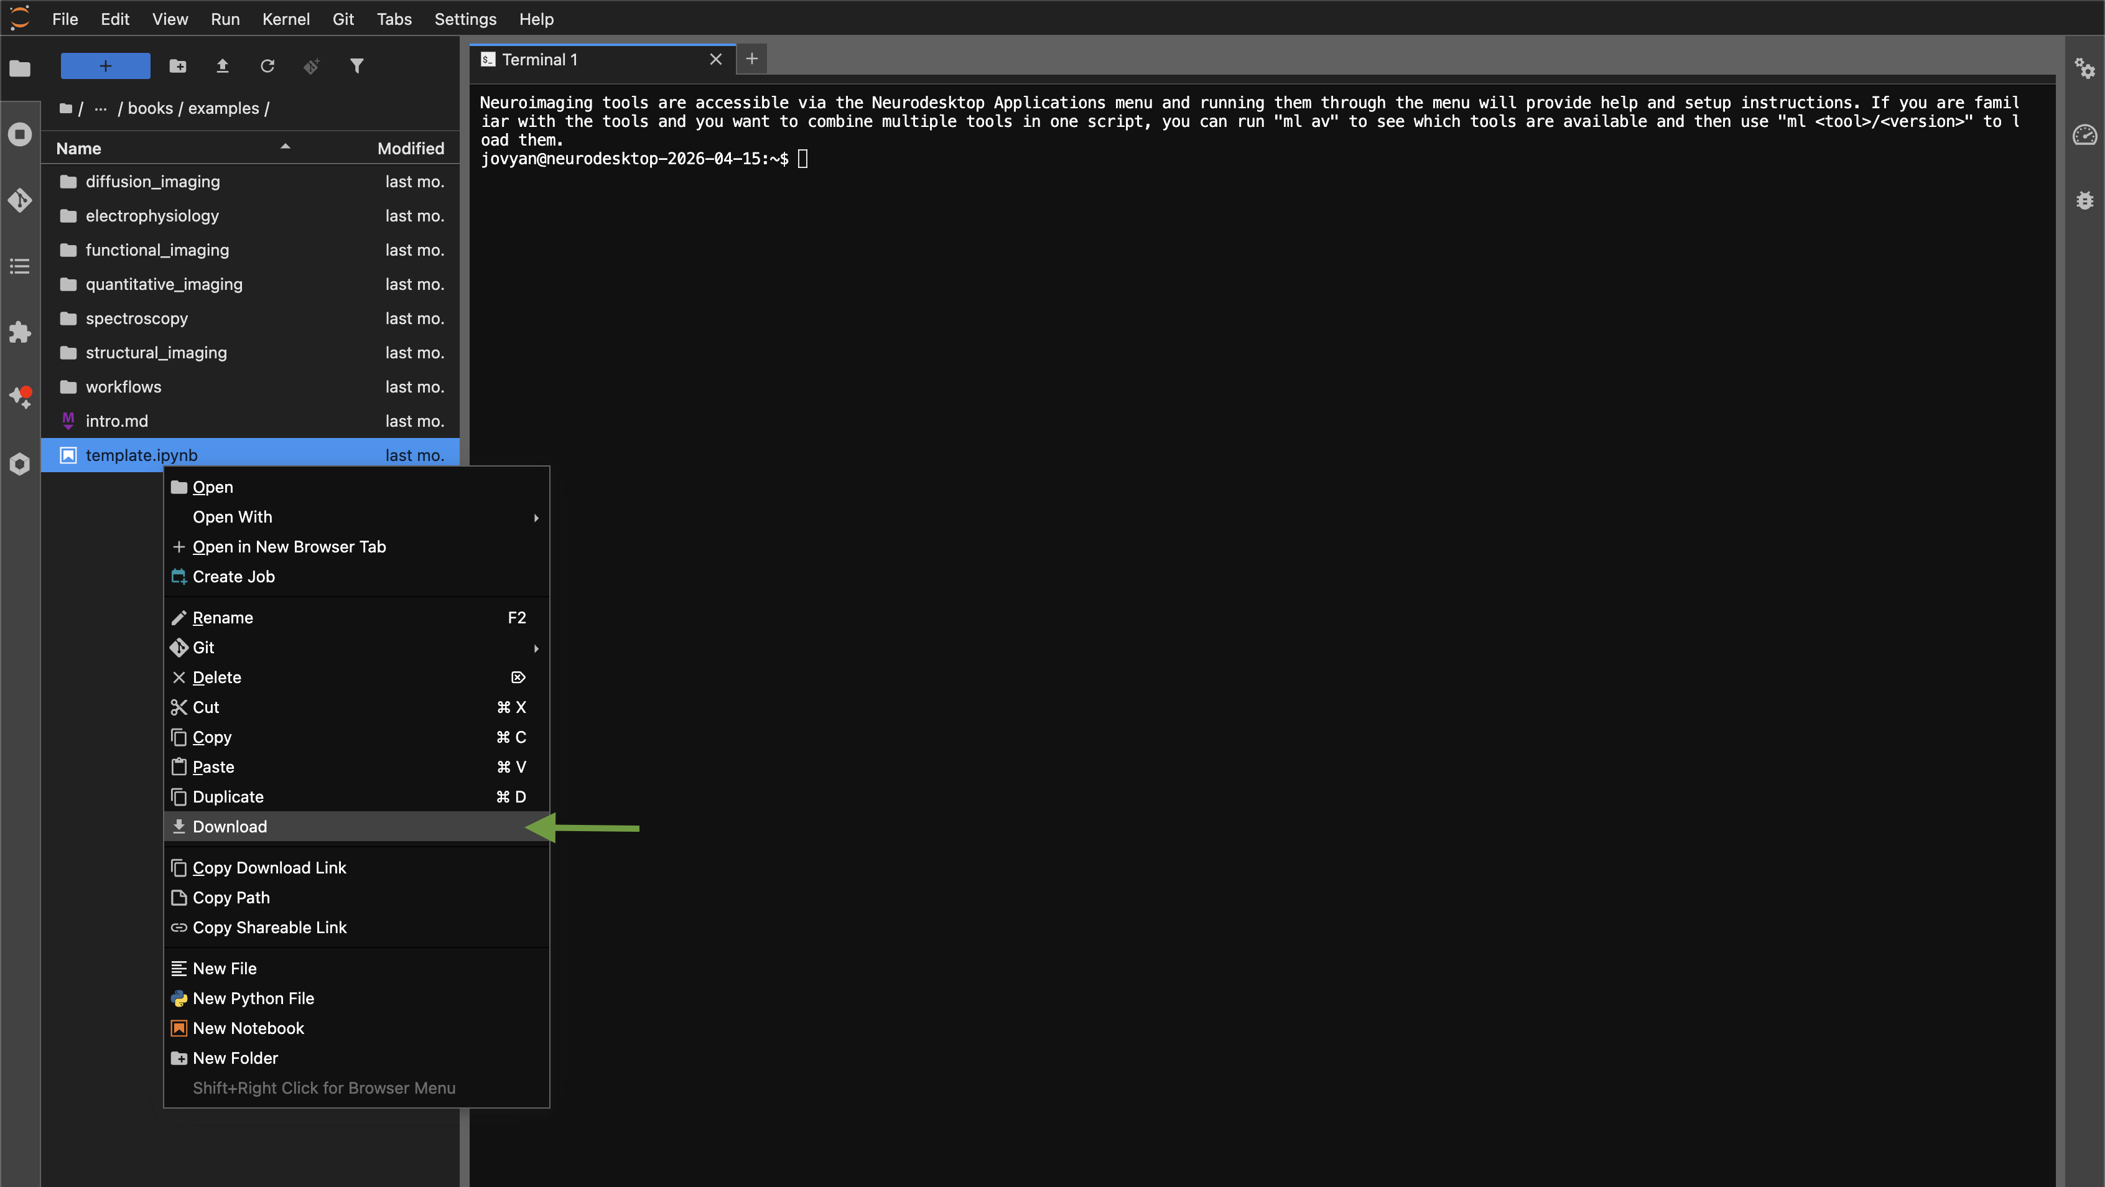The width and height of the screenshot is (2105, 1187).
Task: Refresh the file browser list
Action: pyautogui.click(x=267, y=66)
